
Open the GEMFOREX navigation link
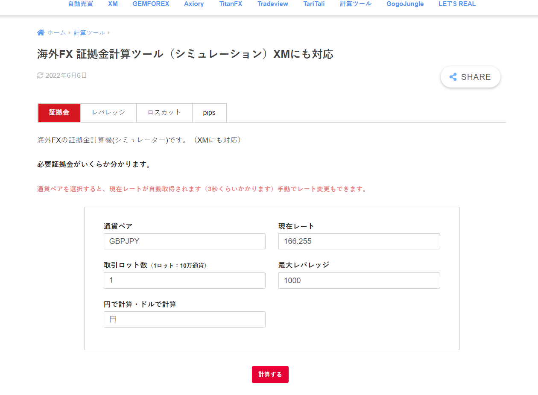(x=151, y=4)
